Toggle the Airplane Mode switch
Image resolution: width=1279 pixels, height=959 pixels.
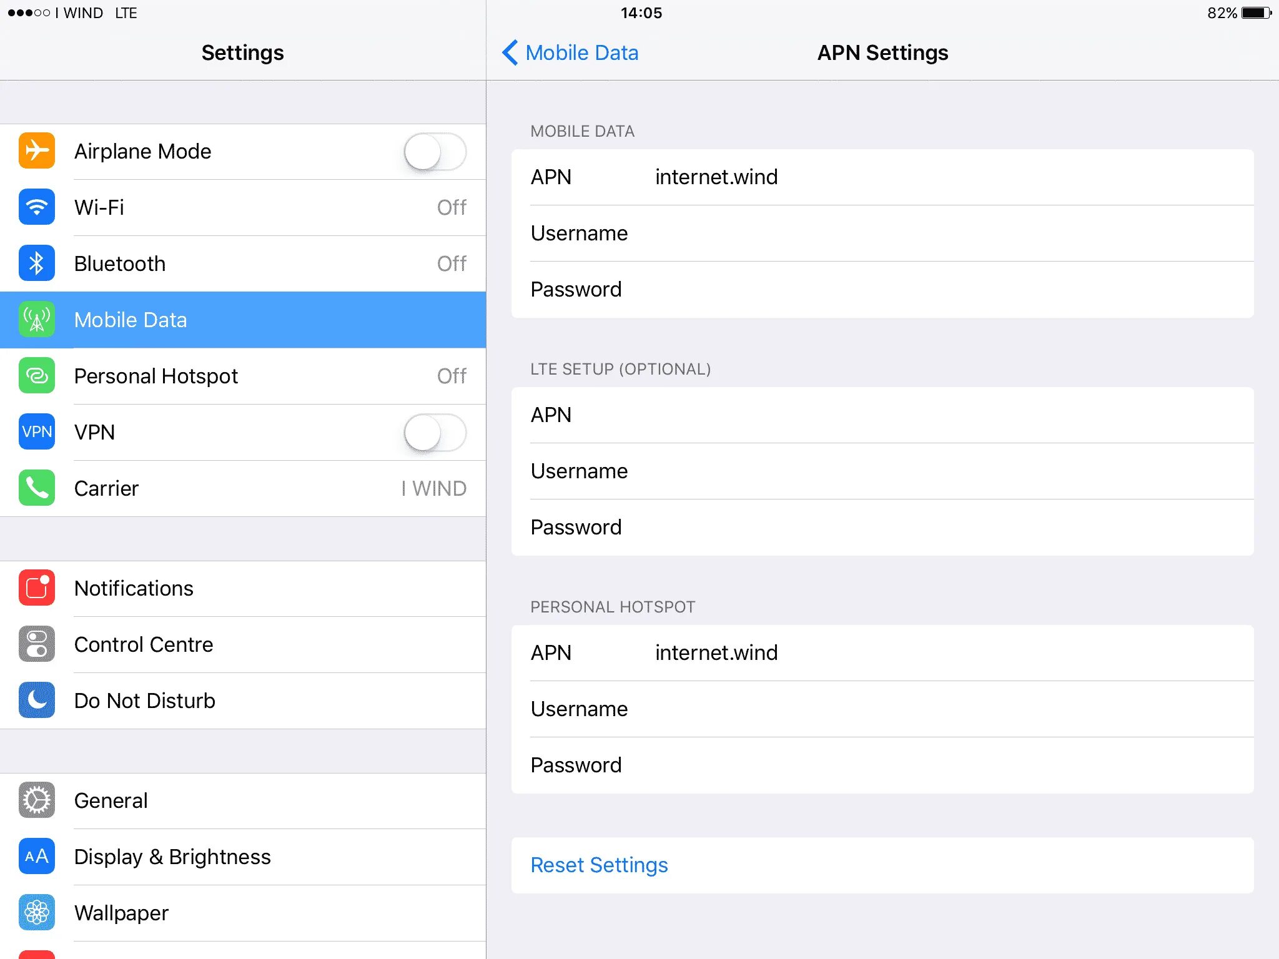[435, 152]
